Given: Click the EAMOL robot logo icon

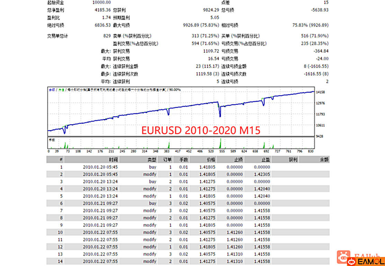Looking at the screenshot, I should point(343,258).
